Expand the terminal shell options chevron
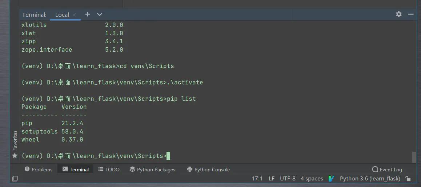This screenshot has width=421, height=187. click(100, 14)
